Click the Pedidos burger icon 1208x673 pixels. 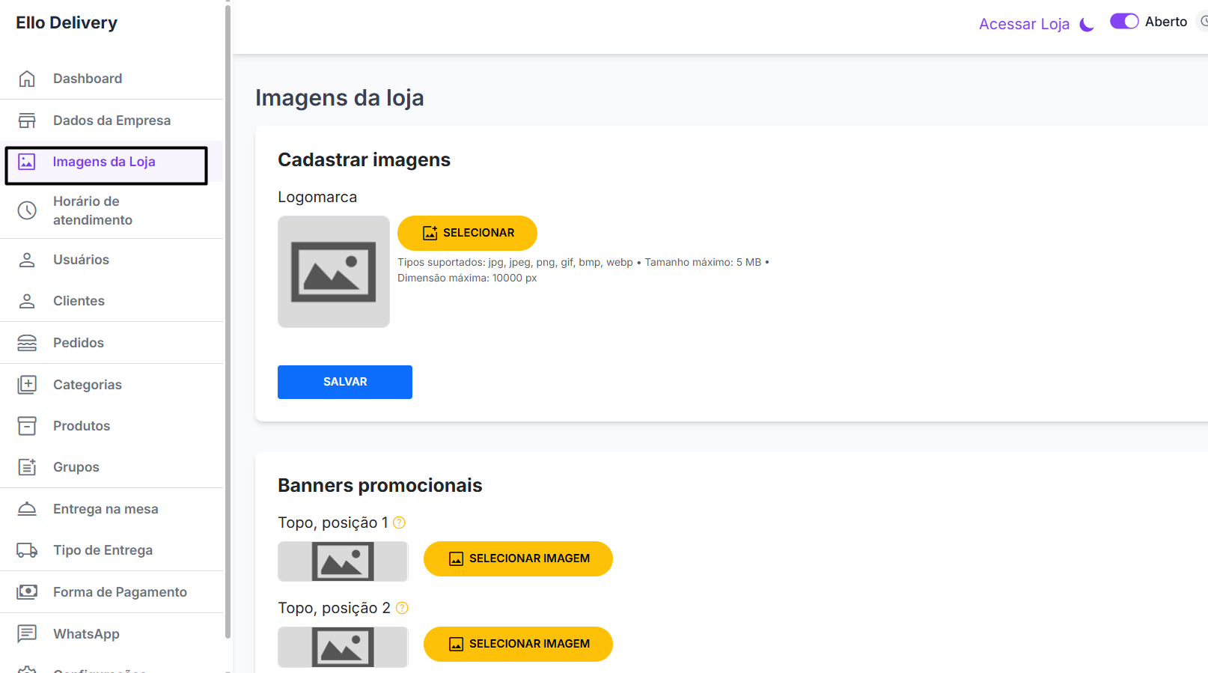(x=27, y=343)
